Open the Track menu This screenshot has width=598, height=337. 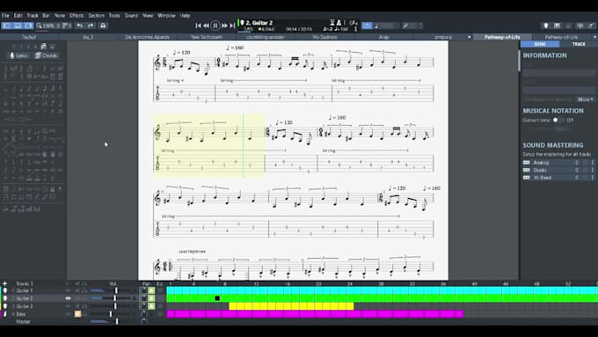coord(33,16)
